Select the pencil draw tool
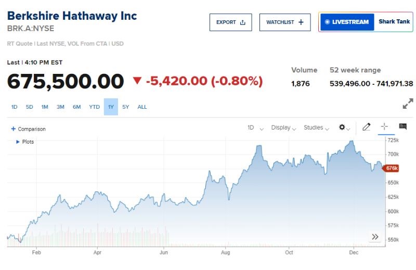The width and height of the screenshot is (416, 270). pos(366,126)
